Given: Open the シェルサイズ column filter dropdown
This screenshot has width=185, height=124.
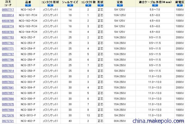Looking at the screenshot, I should [x=70, y=5].
